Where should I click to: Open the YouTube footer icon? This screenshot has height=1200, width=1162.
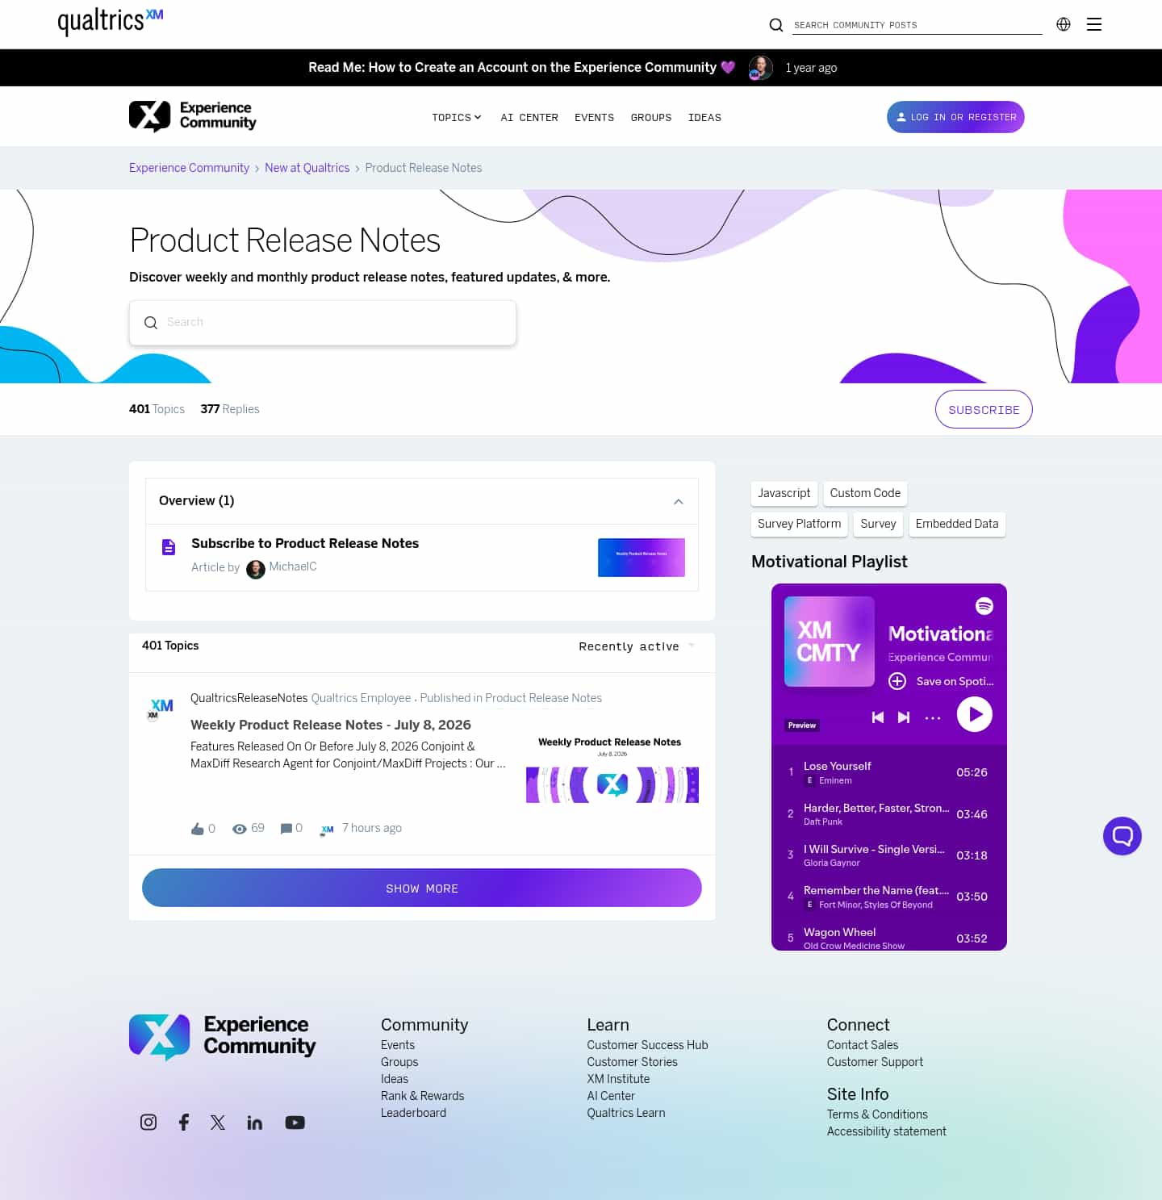[295, 1122]
